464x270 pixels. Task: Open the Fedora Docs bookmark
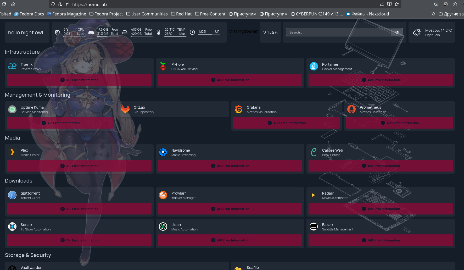point(29,14)
